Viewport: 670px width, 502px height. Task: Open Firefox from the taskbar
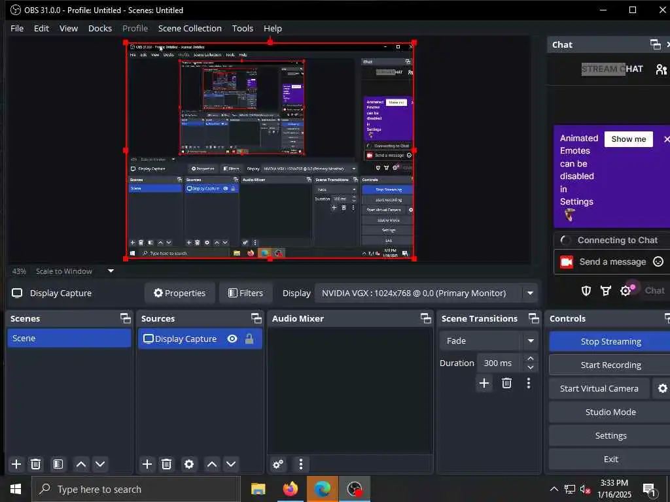pos(291,489)
